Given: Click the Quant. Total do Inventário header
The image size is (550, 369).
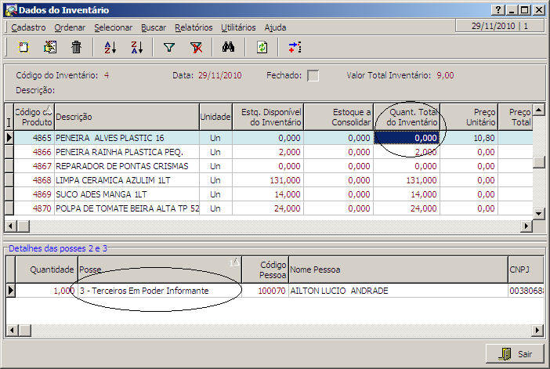Looking at the screenshot, I should coord(407,117).
